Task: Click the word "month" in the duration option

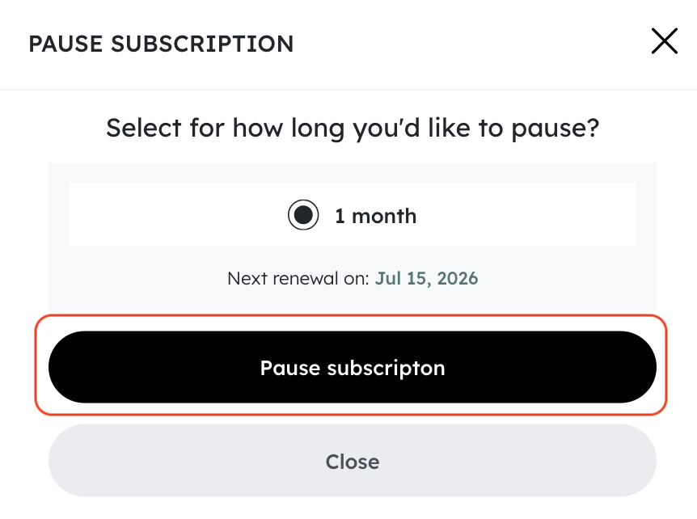Action: pyautogui.click(x=384, y=216)
